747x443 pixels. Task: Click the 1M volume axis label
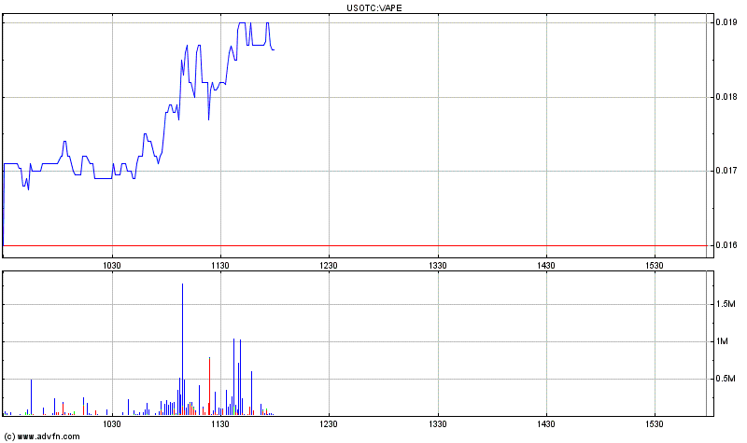722,341
